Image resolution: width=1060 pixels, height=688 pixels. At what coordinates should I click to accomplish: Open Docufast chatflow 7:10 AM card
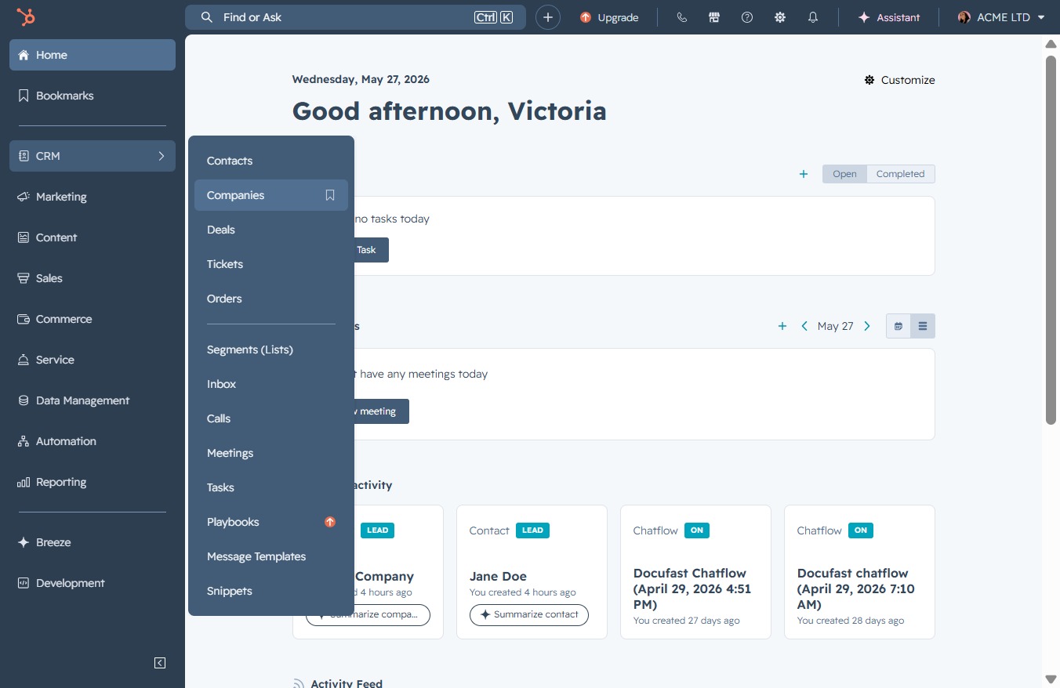859,572
